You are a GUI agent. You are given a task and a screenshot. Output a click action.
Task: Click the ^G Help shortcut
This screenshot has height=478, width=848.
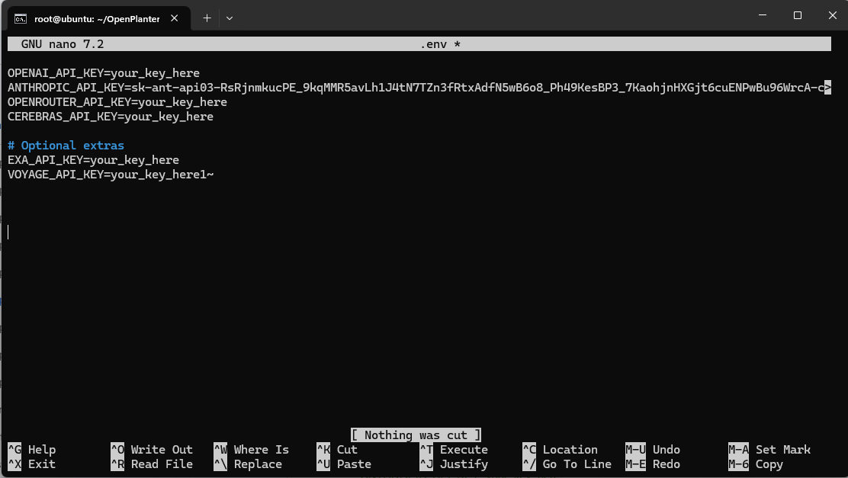[x=32, y=450]
